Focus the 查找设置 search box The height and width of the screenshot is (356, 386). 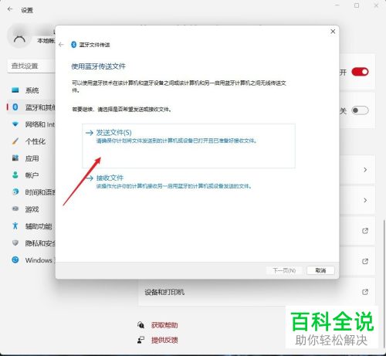point(32,66)
